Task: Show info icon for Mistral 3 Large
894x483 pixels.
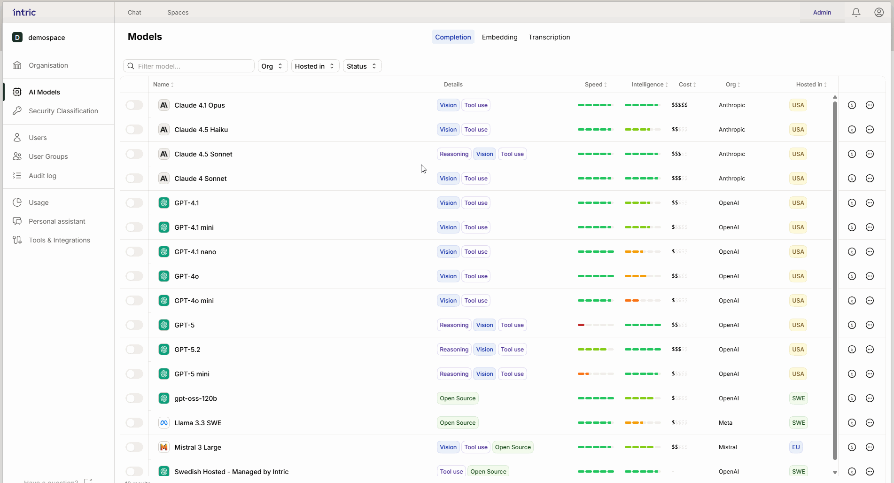Action: 852,447
